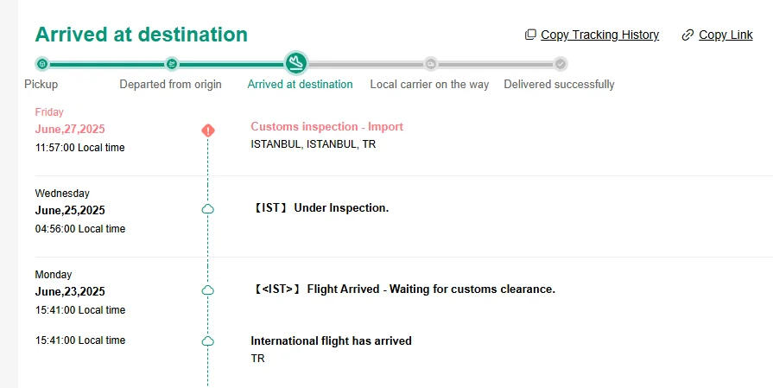Click the cloud marker for Flight Arrived event
773x388 pixels.
click(x=207, y=290)
